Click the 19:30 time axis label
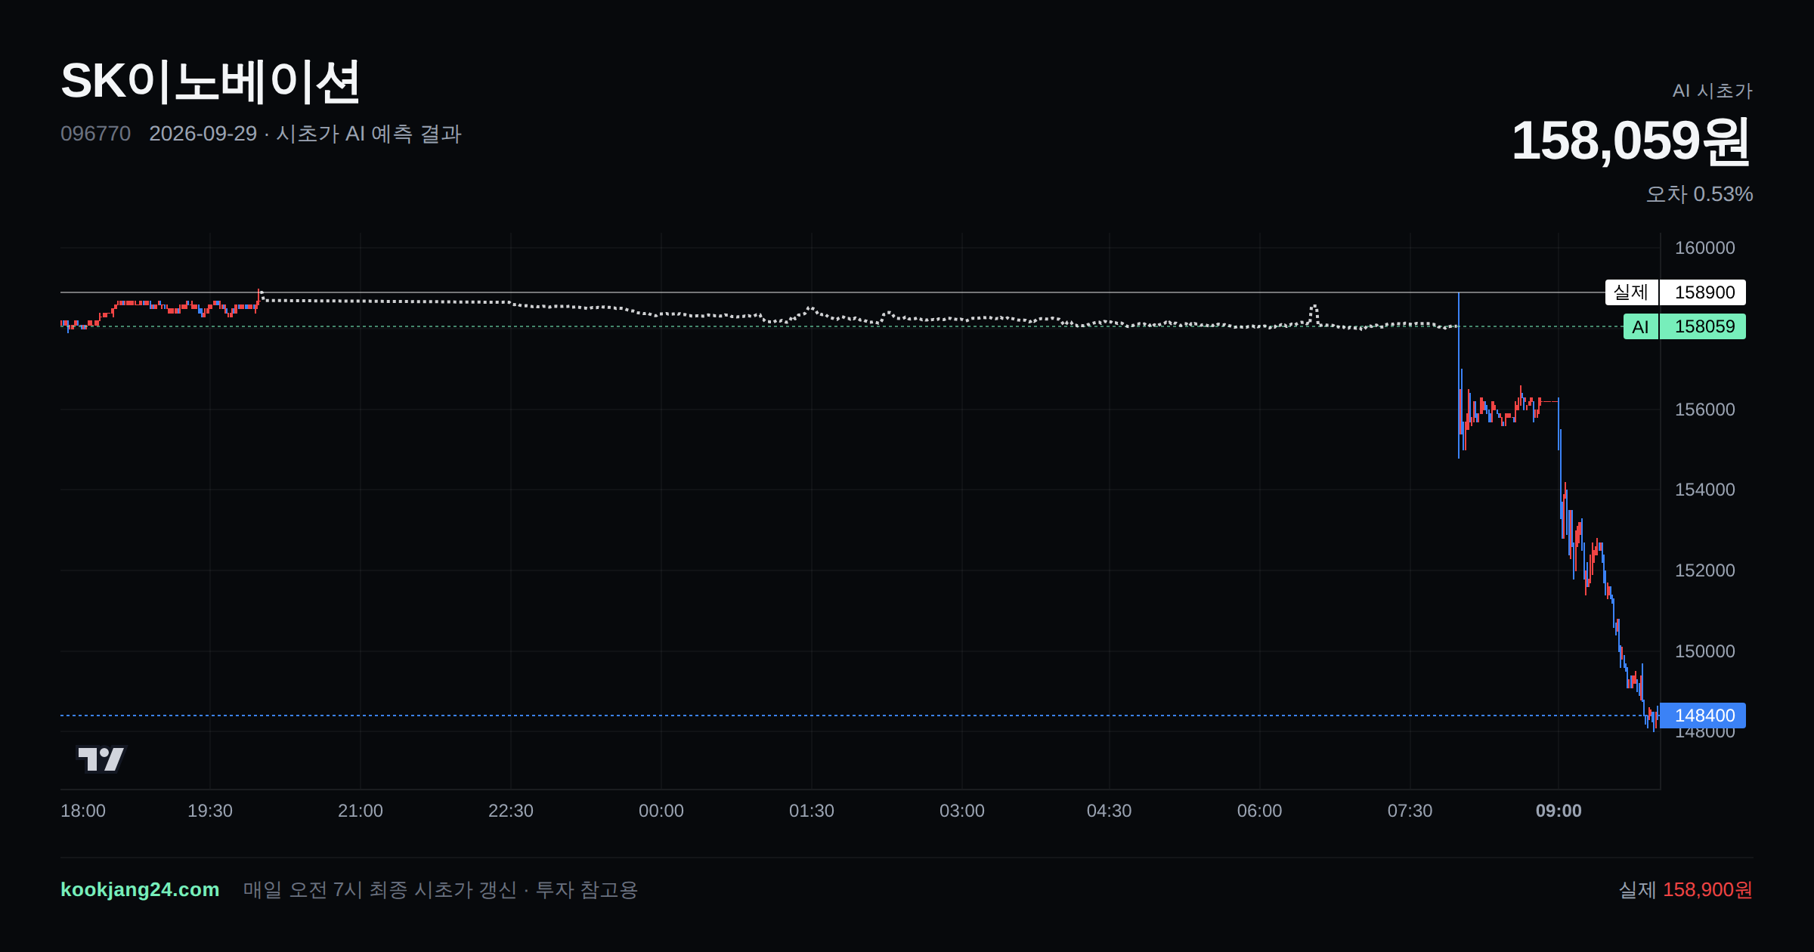This screenshot has width=1814, height=952. click(210, 811)
